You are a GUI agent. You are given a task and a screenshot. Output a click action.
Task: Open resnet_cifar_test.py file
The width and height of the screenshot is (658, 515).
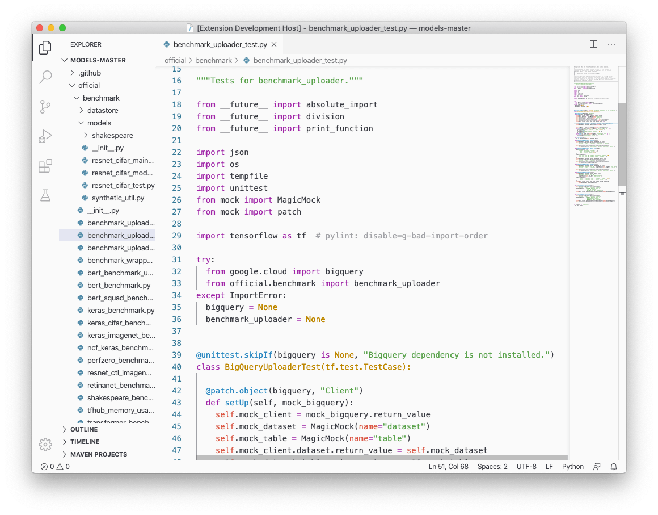107,185
